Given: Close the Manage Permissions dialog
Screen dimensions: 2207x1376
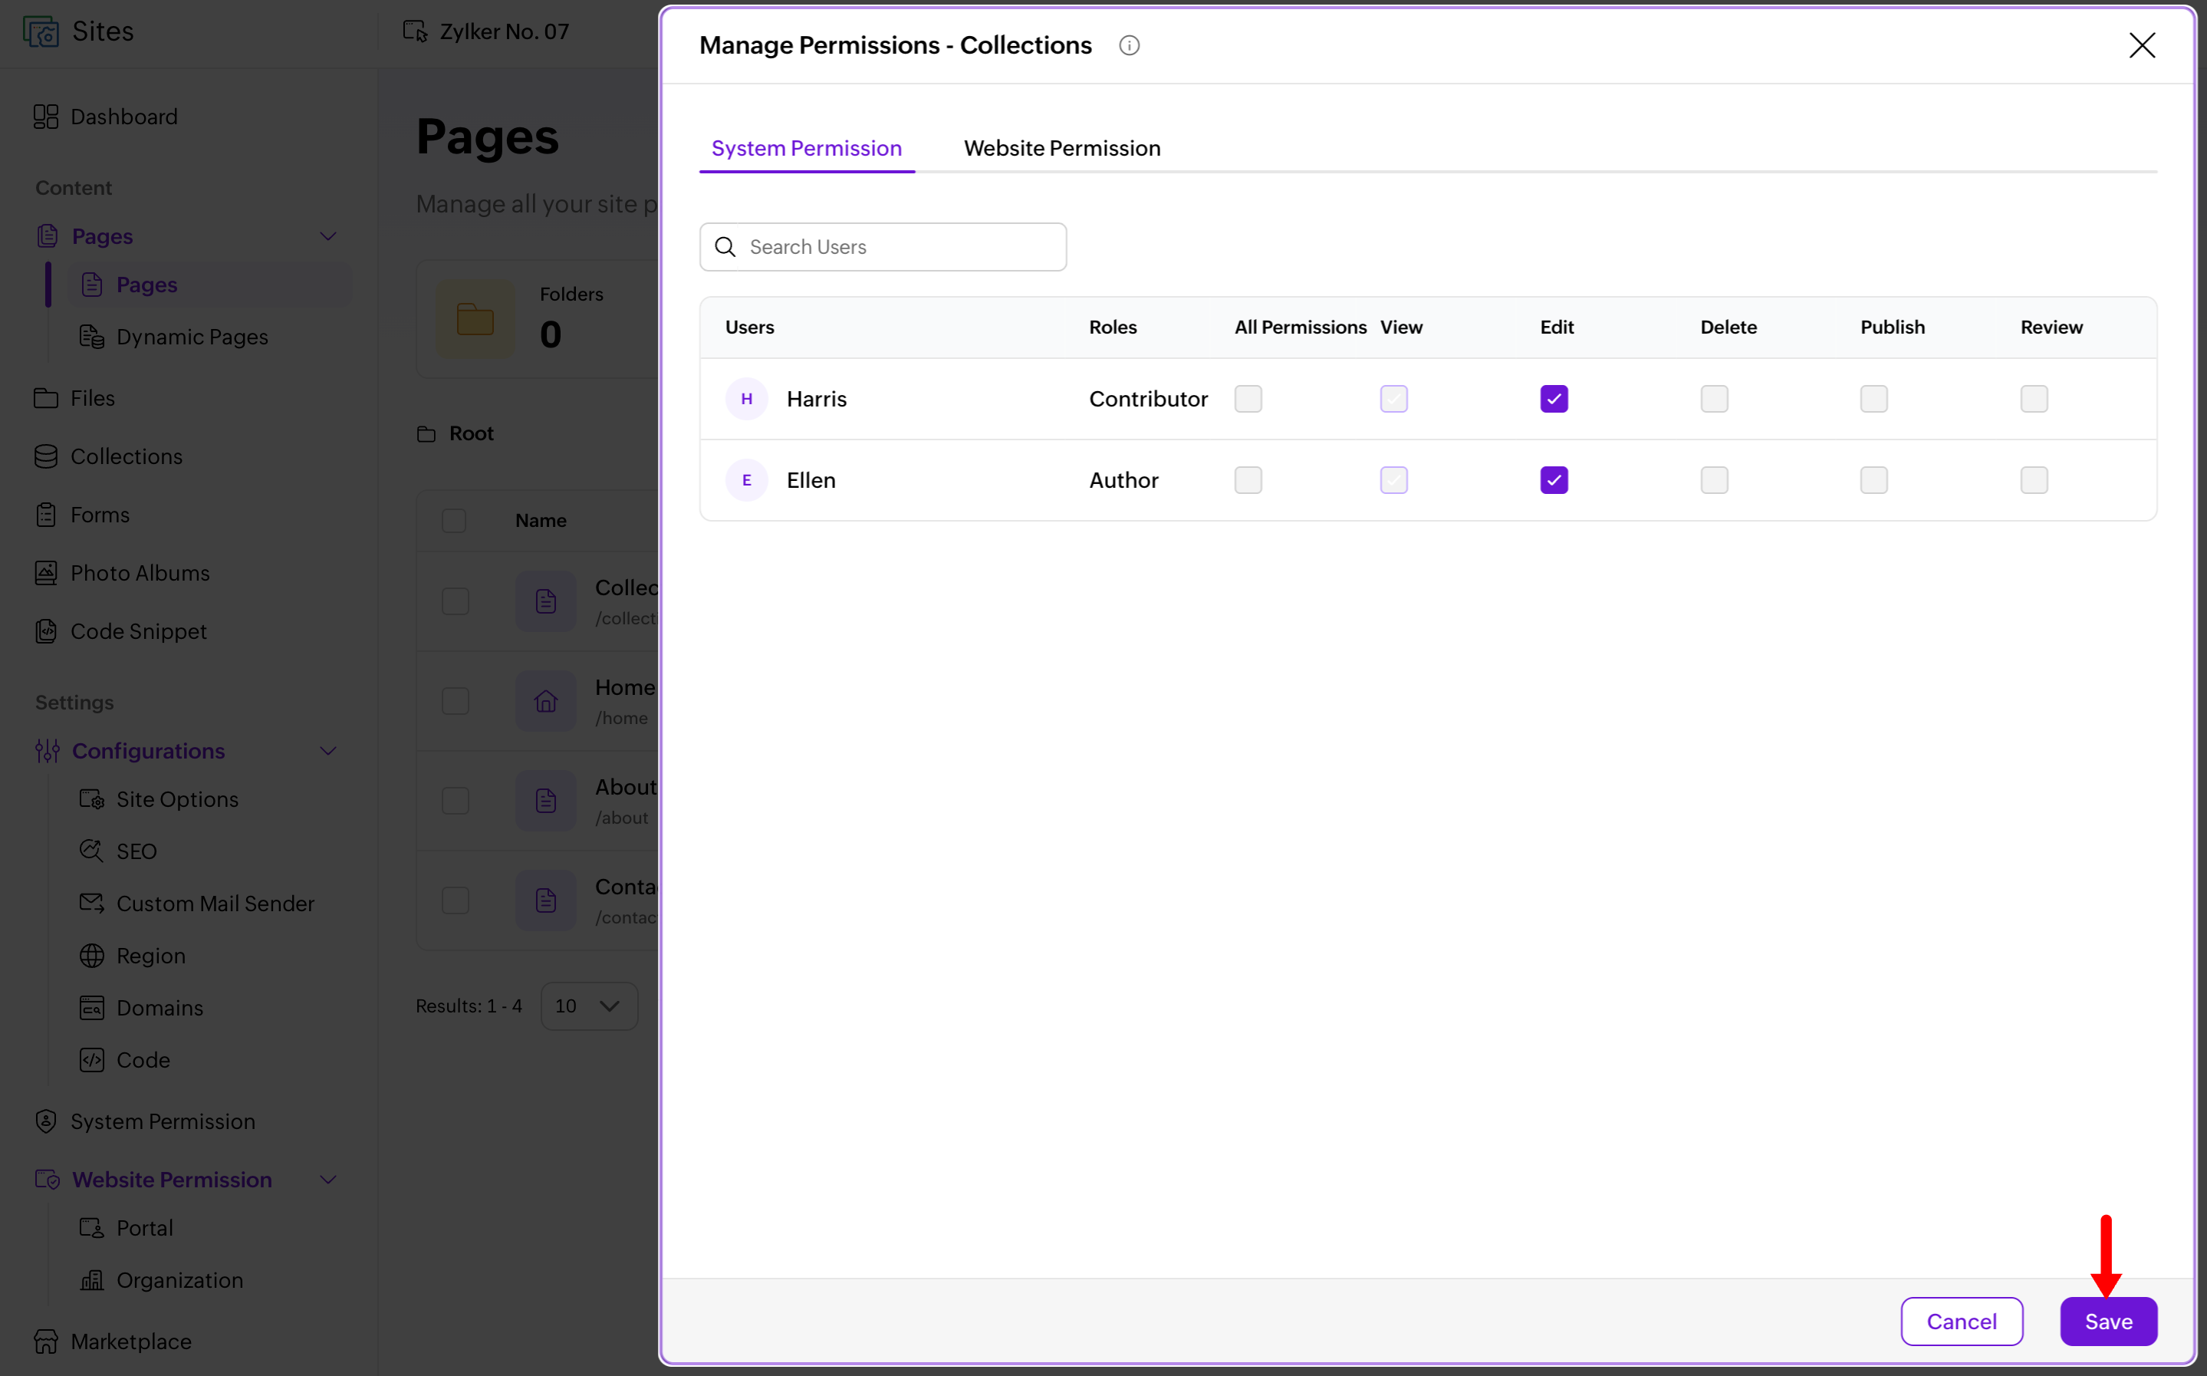Looking at the screenshot, I should tap(2142, 45).
